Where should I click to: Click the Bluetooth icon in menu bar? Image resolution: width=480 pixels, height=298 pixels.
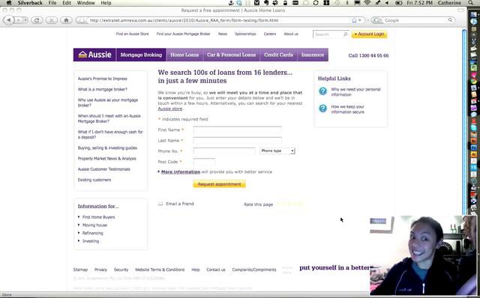click(347, 3)
